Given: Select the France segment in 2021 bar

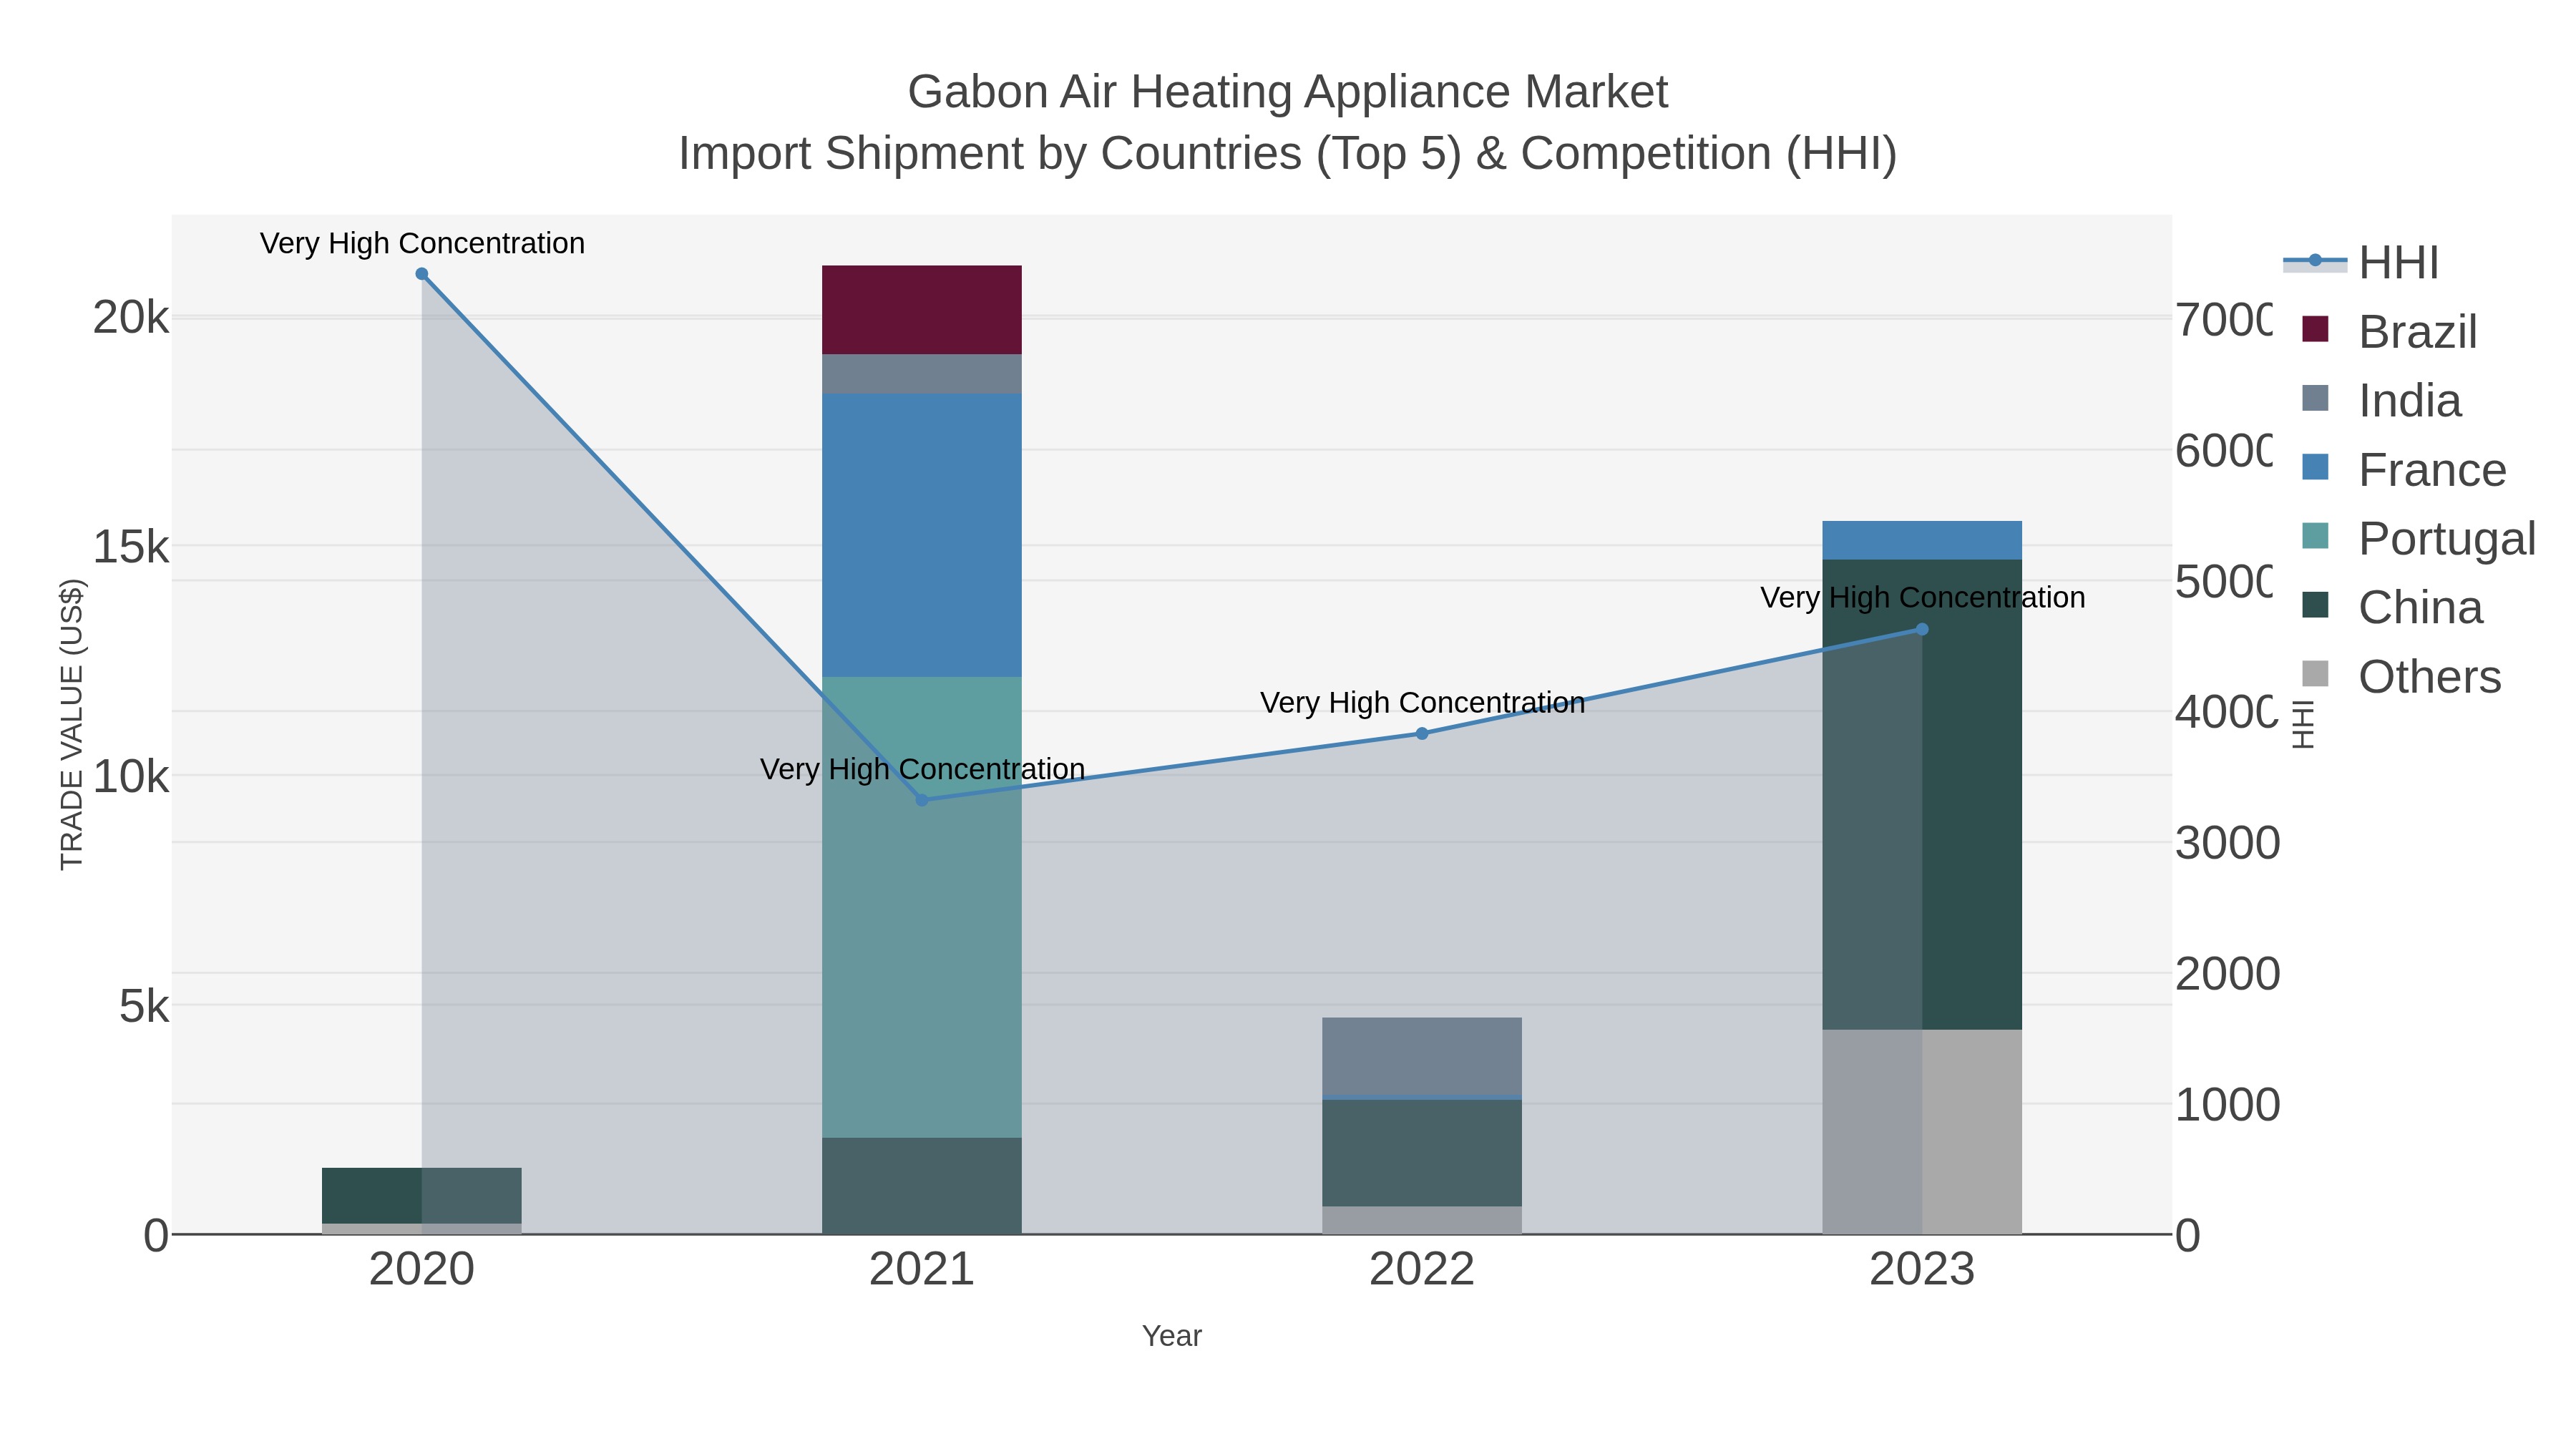Looking at the screenshot, I should coord(922,535).
